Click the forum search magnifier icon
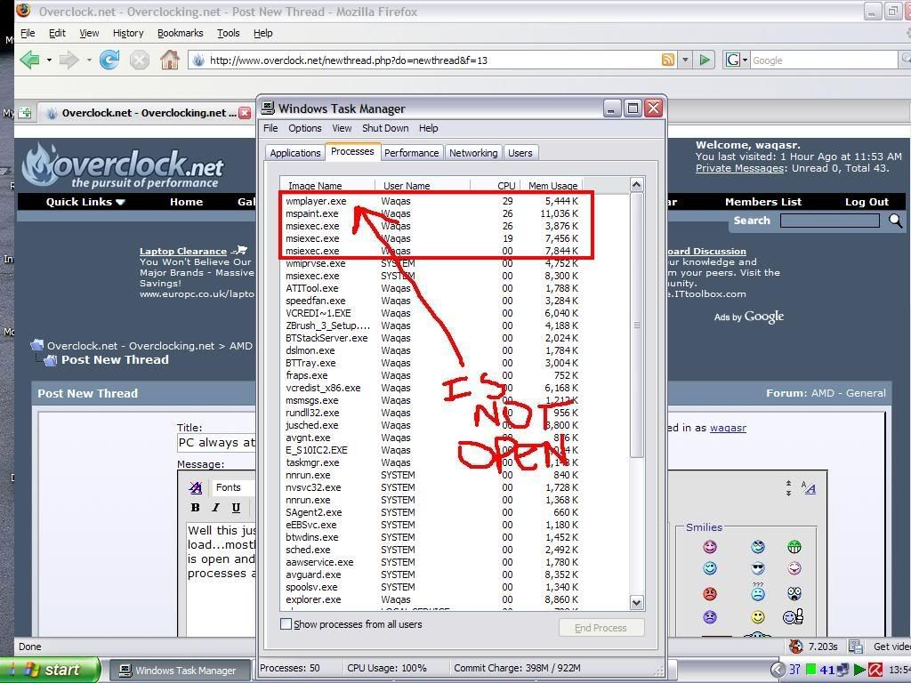 pos(895,221)
